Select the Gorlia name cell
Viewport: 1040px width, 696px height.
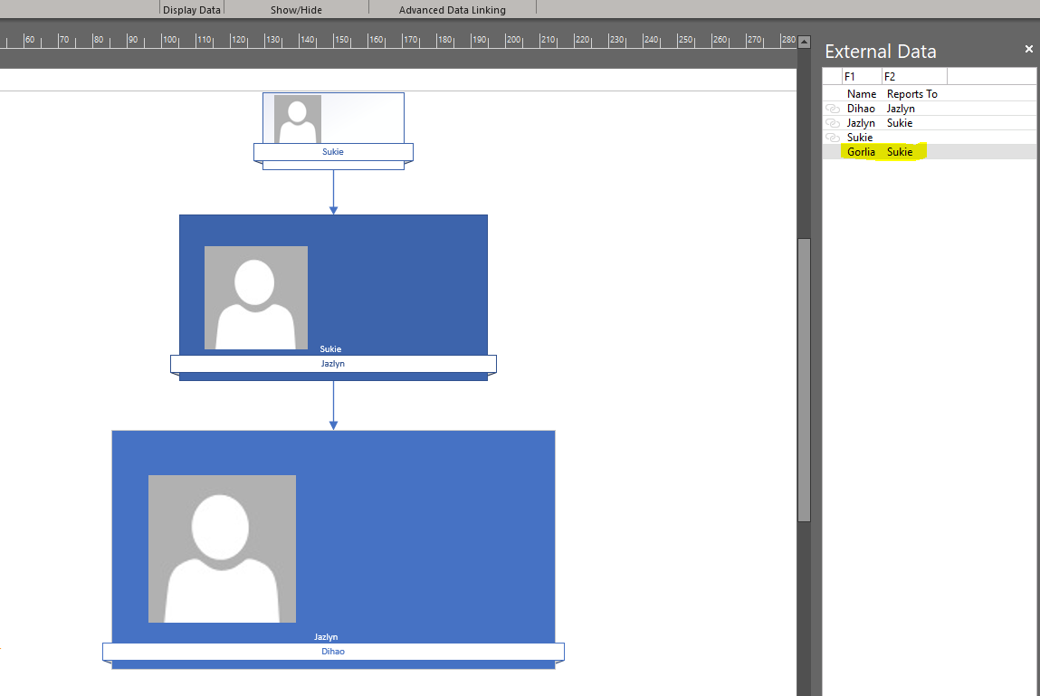pyautogui.click(x=861, y=152)
